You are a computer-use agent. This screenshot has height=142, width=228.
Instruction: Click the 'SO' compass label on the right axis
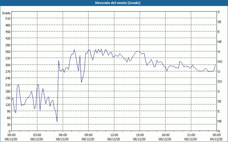pyautogui.click(x=220, y=82)
